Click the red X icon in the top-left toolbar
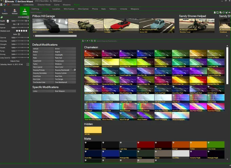Image resolution: width=231 pixels, height=168 pixels. pyautogui.click(x=8, y=5)
